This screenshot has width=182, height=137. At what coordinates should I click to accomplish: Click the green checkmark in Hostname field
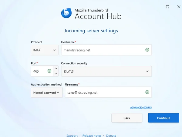pyautogui.click(x=147, y=50)
